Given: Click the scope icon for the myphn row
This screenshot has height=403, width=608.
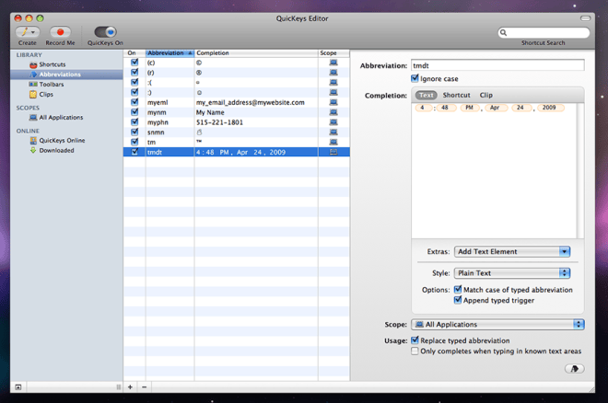Looking at the screenshot, I should tap(333, 122).
